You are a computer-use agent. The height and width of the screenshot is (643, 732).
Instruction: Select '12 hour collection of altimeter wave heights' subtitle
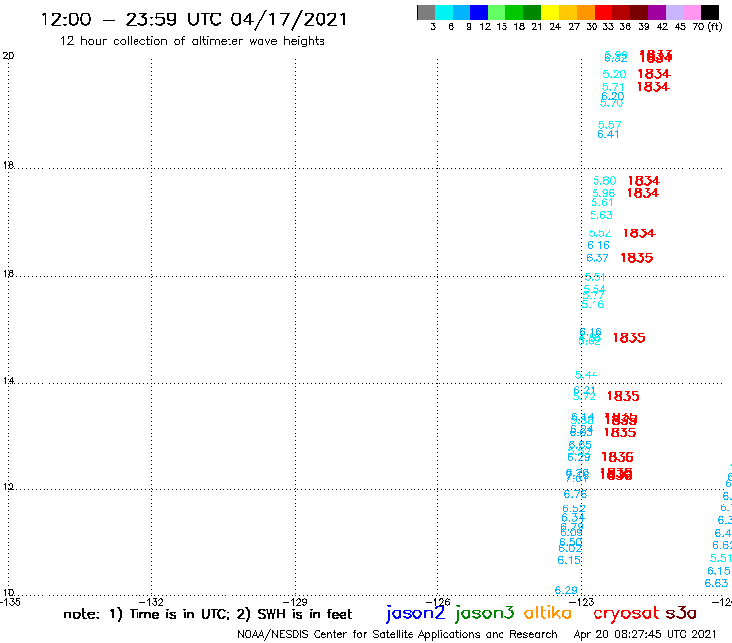tap(192, 41)
